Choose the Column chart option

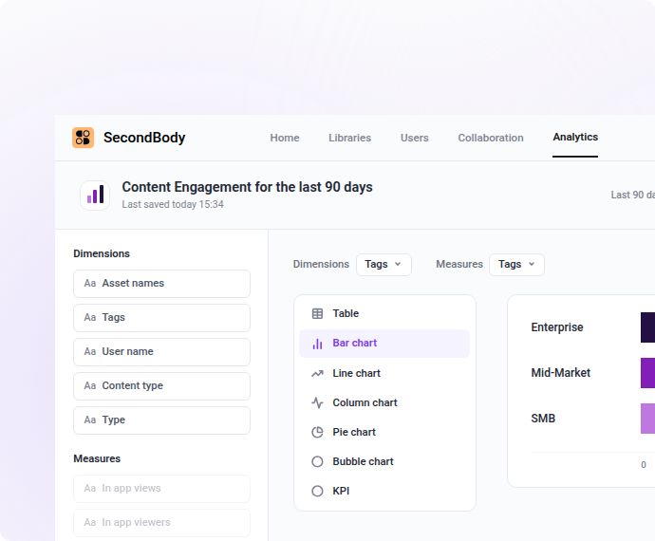(384, 402)
